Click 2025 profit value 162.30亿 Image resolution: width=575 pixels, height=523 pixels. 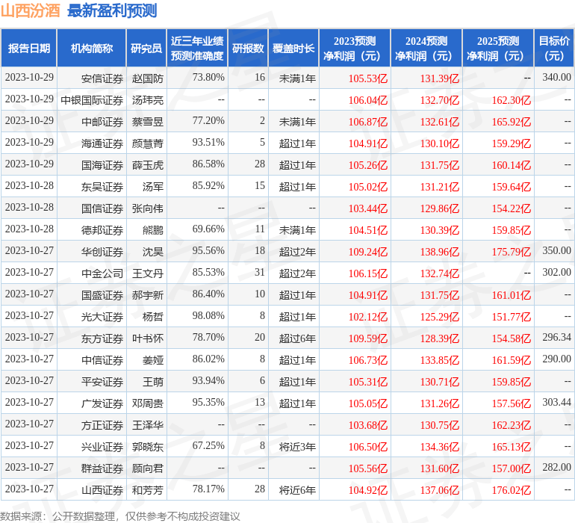tap(512, 100)
